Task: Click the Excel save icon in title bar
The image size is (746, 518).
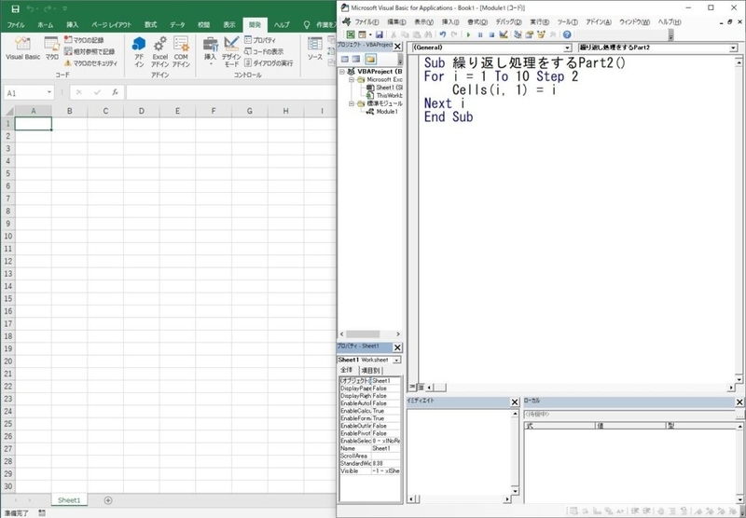Action: [15, 8]
